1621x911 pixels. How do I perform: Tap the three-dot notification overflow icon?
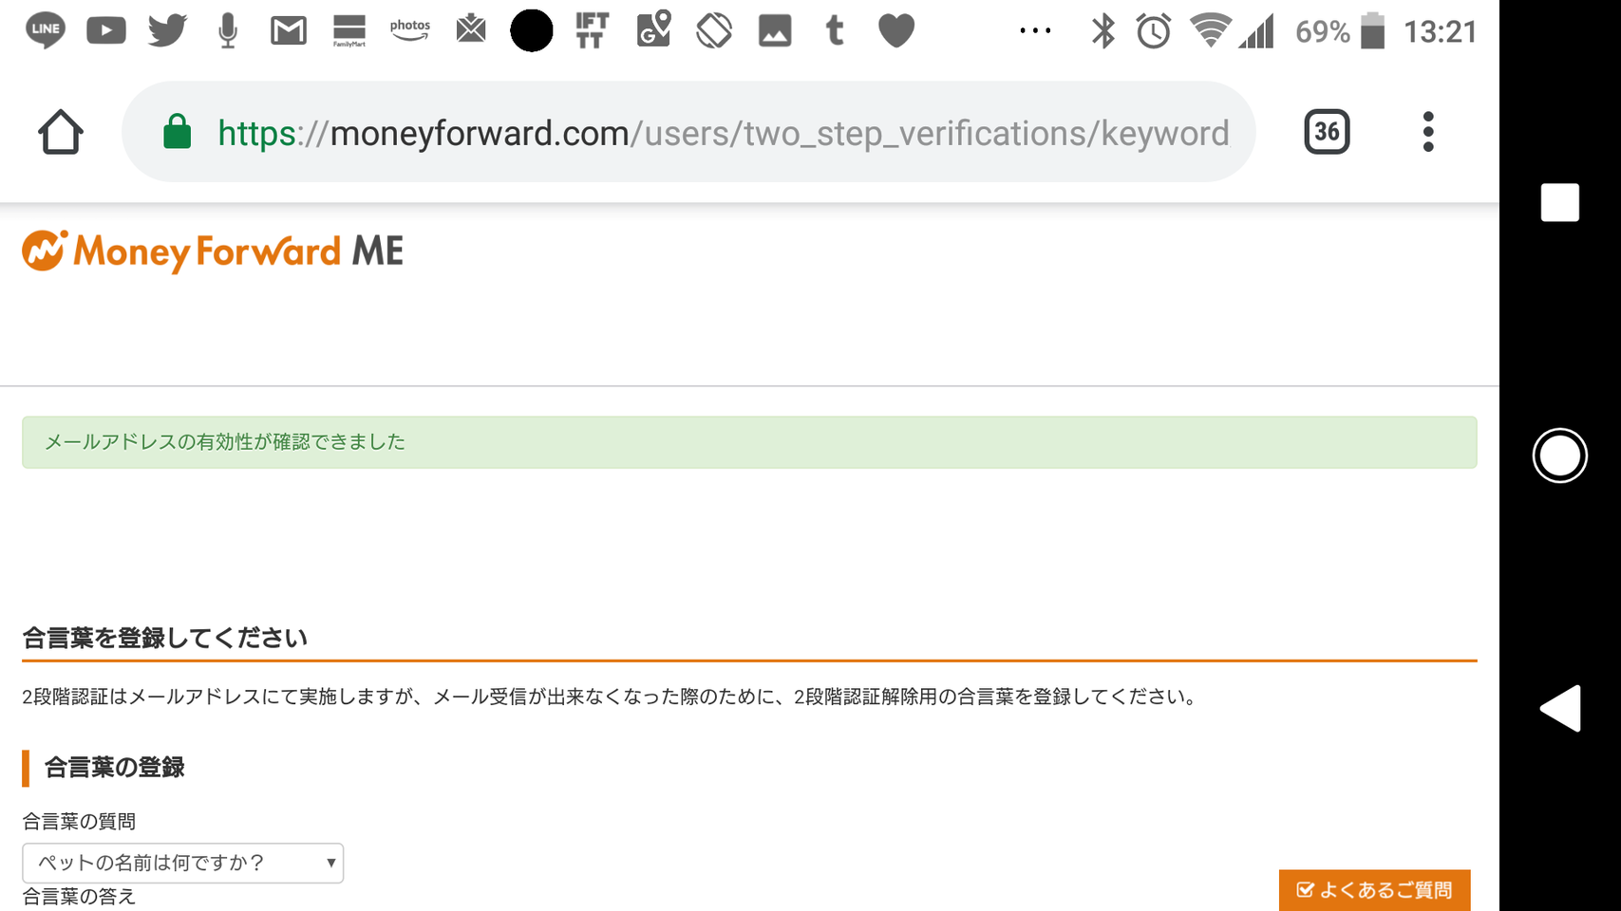pyautogui.click(x=1035, y=30)
